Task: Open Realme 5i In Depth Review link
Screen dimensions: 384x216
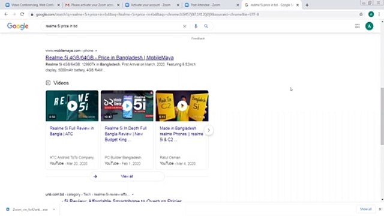Action: [x=125, y=134]
